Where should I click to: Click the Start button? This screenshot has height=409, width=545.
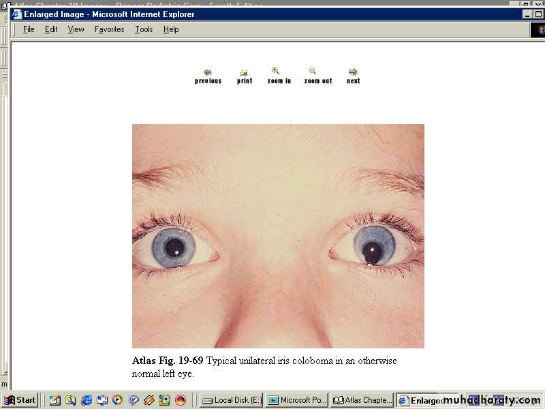pos(20,400)
